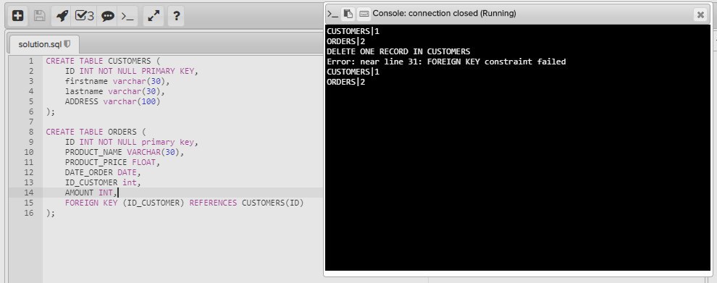This screenshot has height=283, width=717.
Task: Click the 'firstname varchar(30),' code line
Action: tap(117, 81)
